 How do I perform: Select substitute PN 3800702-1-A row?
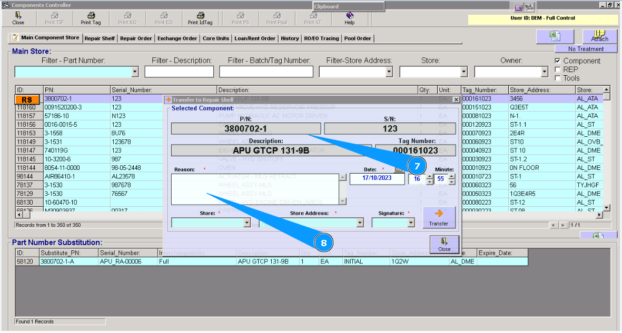[x=271, y=261]
